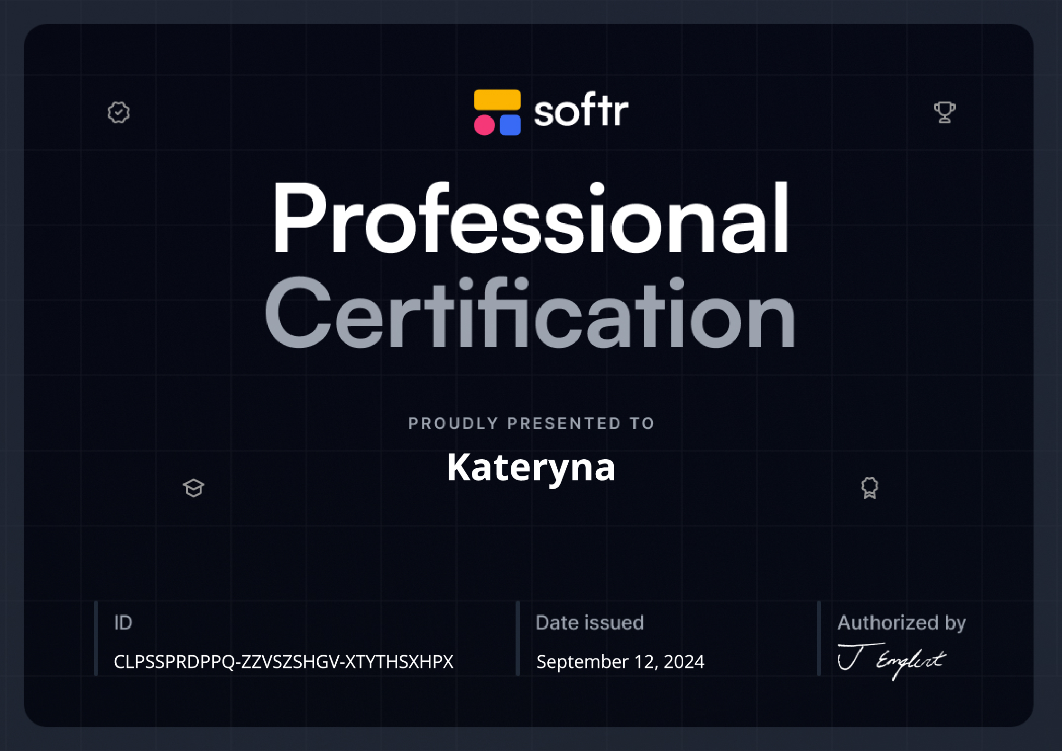1062x751 pixels.
Task: Click the gray Certification heading
Action: point(530,313)
